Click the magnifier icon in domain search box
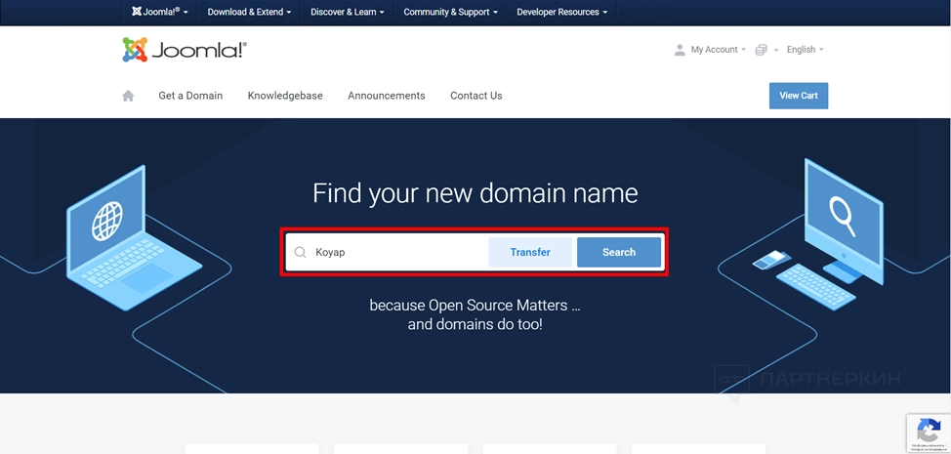This screenshot has height=454, width=951. coord(301,252)
